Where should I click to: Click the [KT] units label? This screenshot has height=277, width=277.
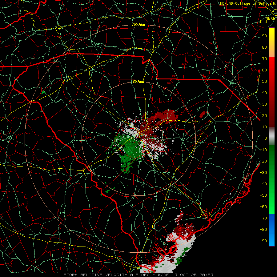[263, 21]
